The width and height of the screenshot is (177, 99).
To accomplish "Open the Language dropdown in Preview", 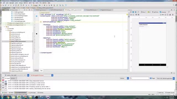I will click(x=163, y=12).
